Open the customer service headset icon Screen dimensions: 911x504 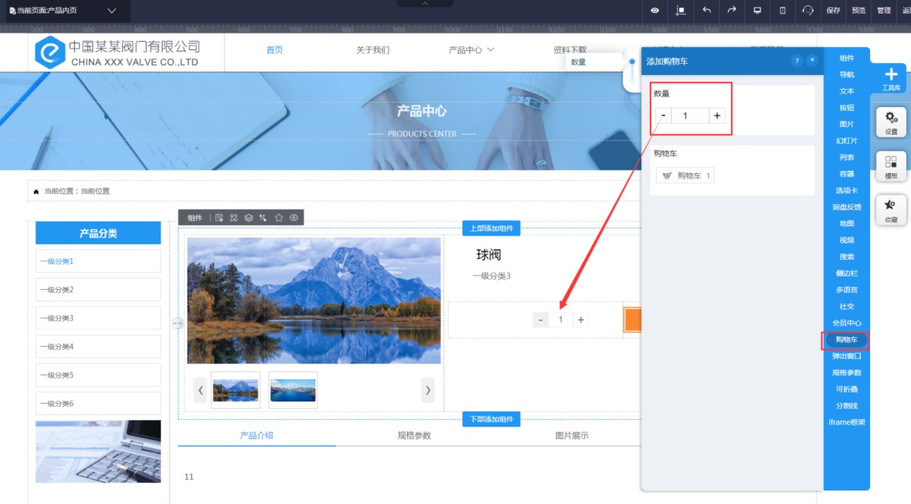pyautogui.click(x=808, y=11)
